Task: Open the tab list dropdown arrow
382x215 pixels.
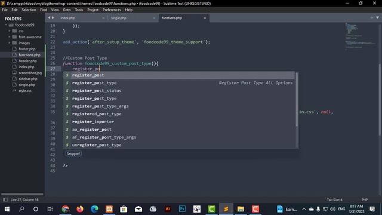Action: pos(377,17)
